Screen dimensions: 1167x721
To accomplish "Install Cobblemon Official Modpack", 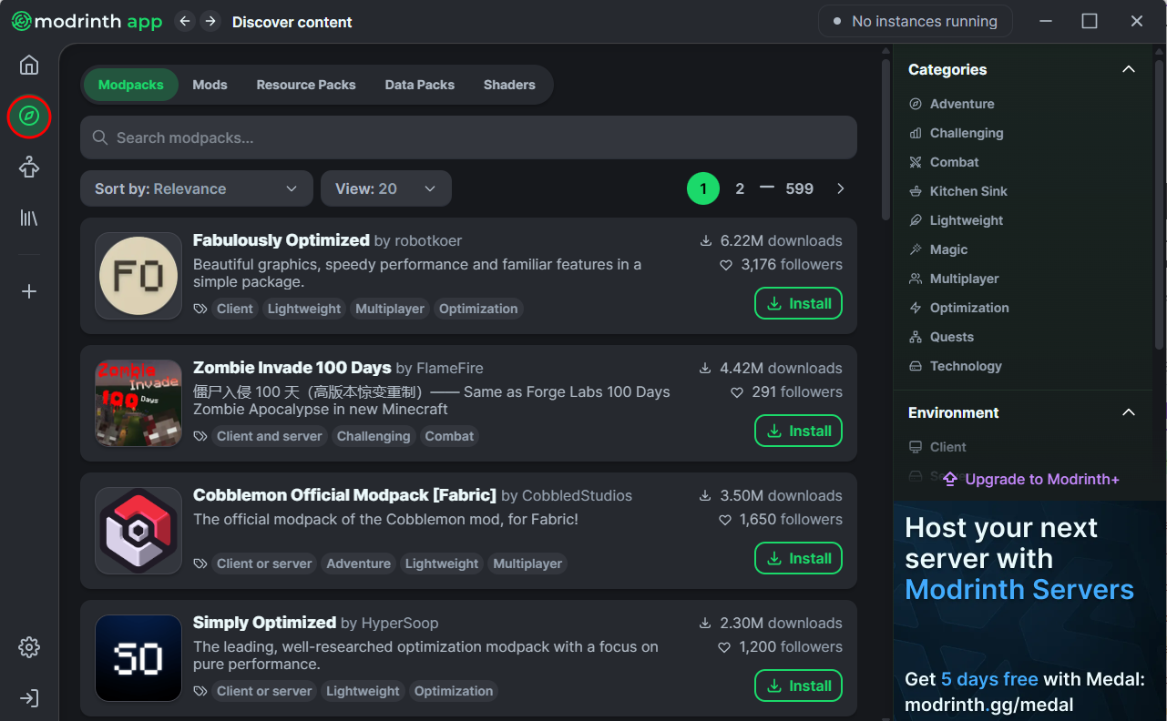I will coord(798,558).
